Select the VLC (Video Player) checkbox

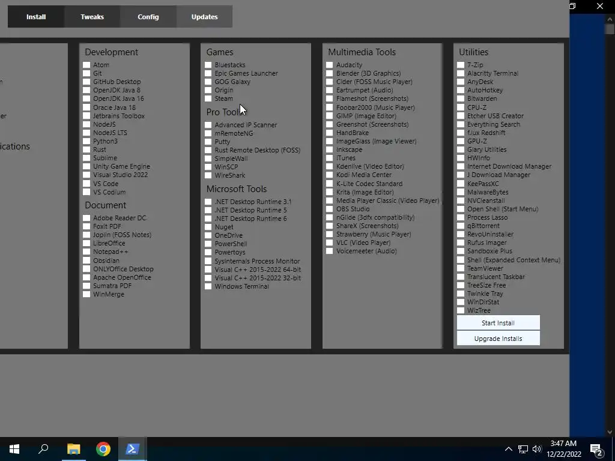pos(330,243)
